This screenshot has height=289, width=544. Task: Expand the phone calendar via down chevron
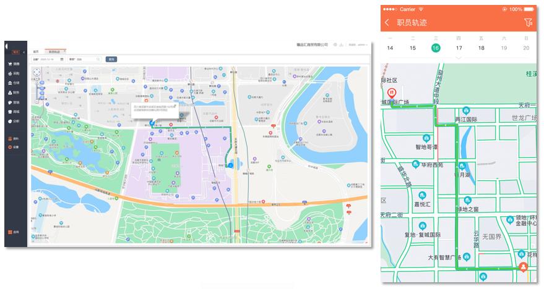click(x=459, y=58)
